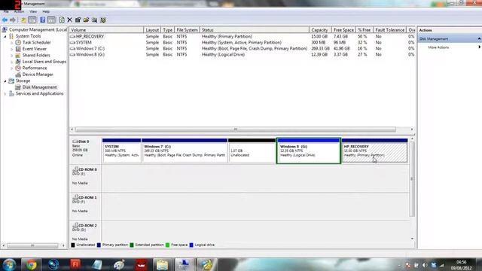Click the Explore magnifier toolbar icon
This screenshot has width=482, height=271.
(x=94, y=20)
